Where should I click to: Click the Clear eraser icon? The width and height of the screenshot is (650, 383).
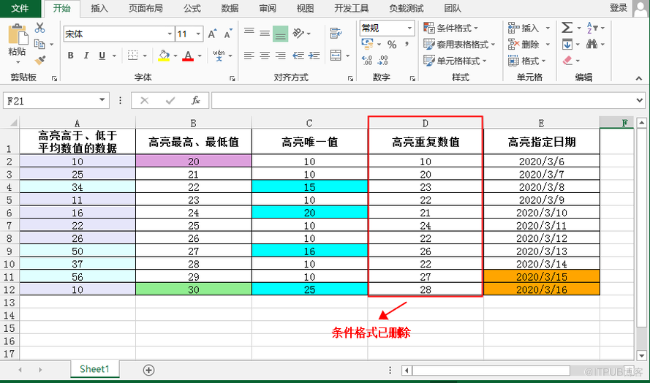point(567,61)
